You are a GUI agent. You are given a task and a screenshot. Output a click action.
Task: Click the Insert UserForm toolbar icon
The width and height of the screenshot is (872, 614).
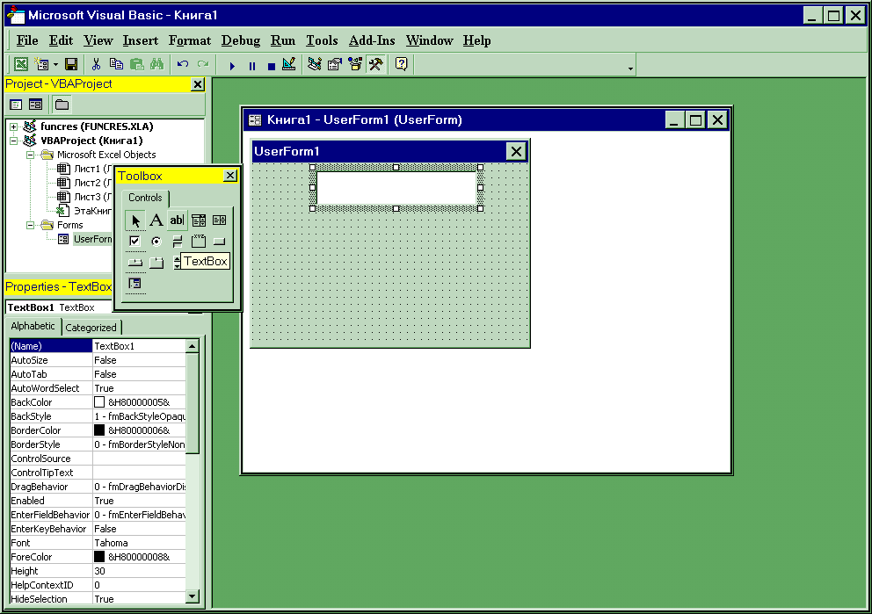tap(41, 64)
